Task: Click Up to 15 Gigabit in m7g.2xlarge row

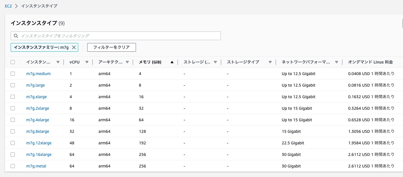Action: (x=297, y=108)
